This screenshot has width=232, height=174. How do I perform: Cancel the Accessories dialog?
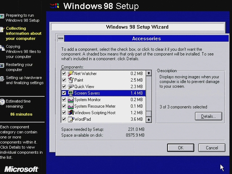point(212,148)
